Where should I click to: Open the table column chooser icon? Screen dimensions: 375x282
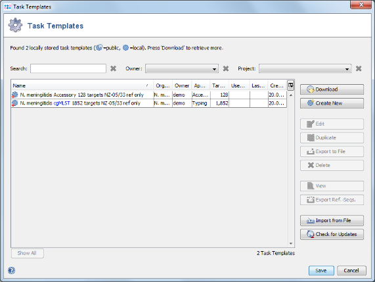pyautogui.click(x=290, y=85)
